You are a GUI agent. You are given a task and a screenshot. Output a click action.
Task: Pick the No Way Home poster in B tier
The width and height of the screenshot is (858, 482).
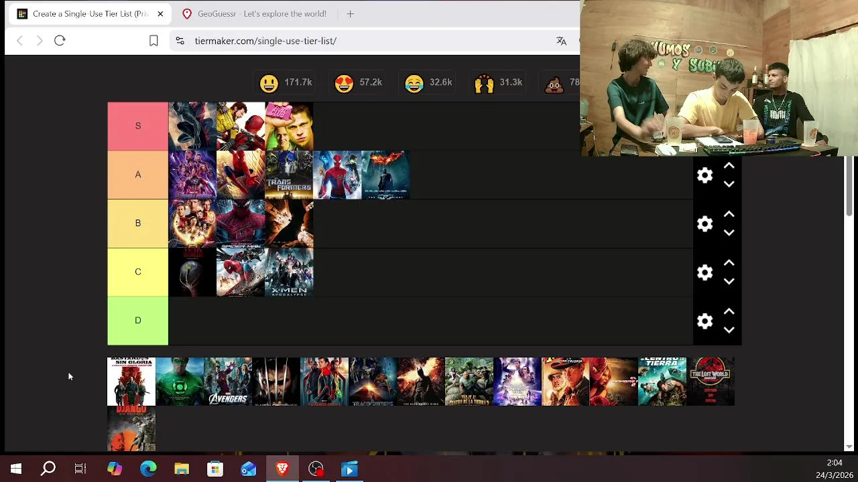coord(192,224)
